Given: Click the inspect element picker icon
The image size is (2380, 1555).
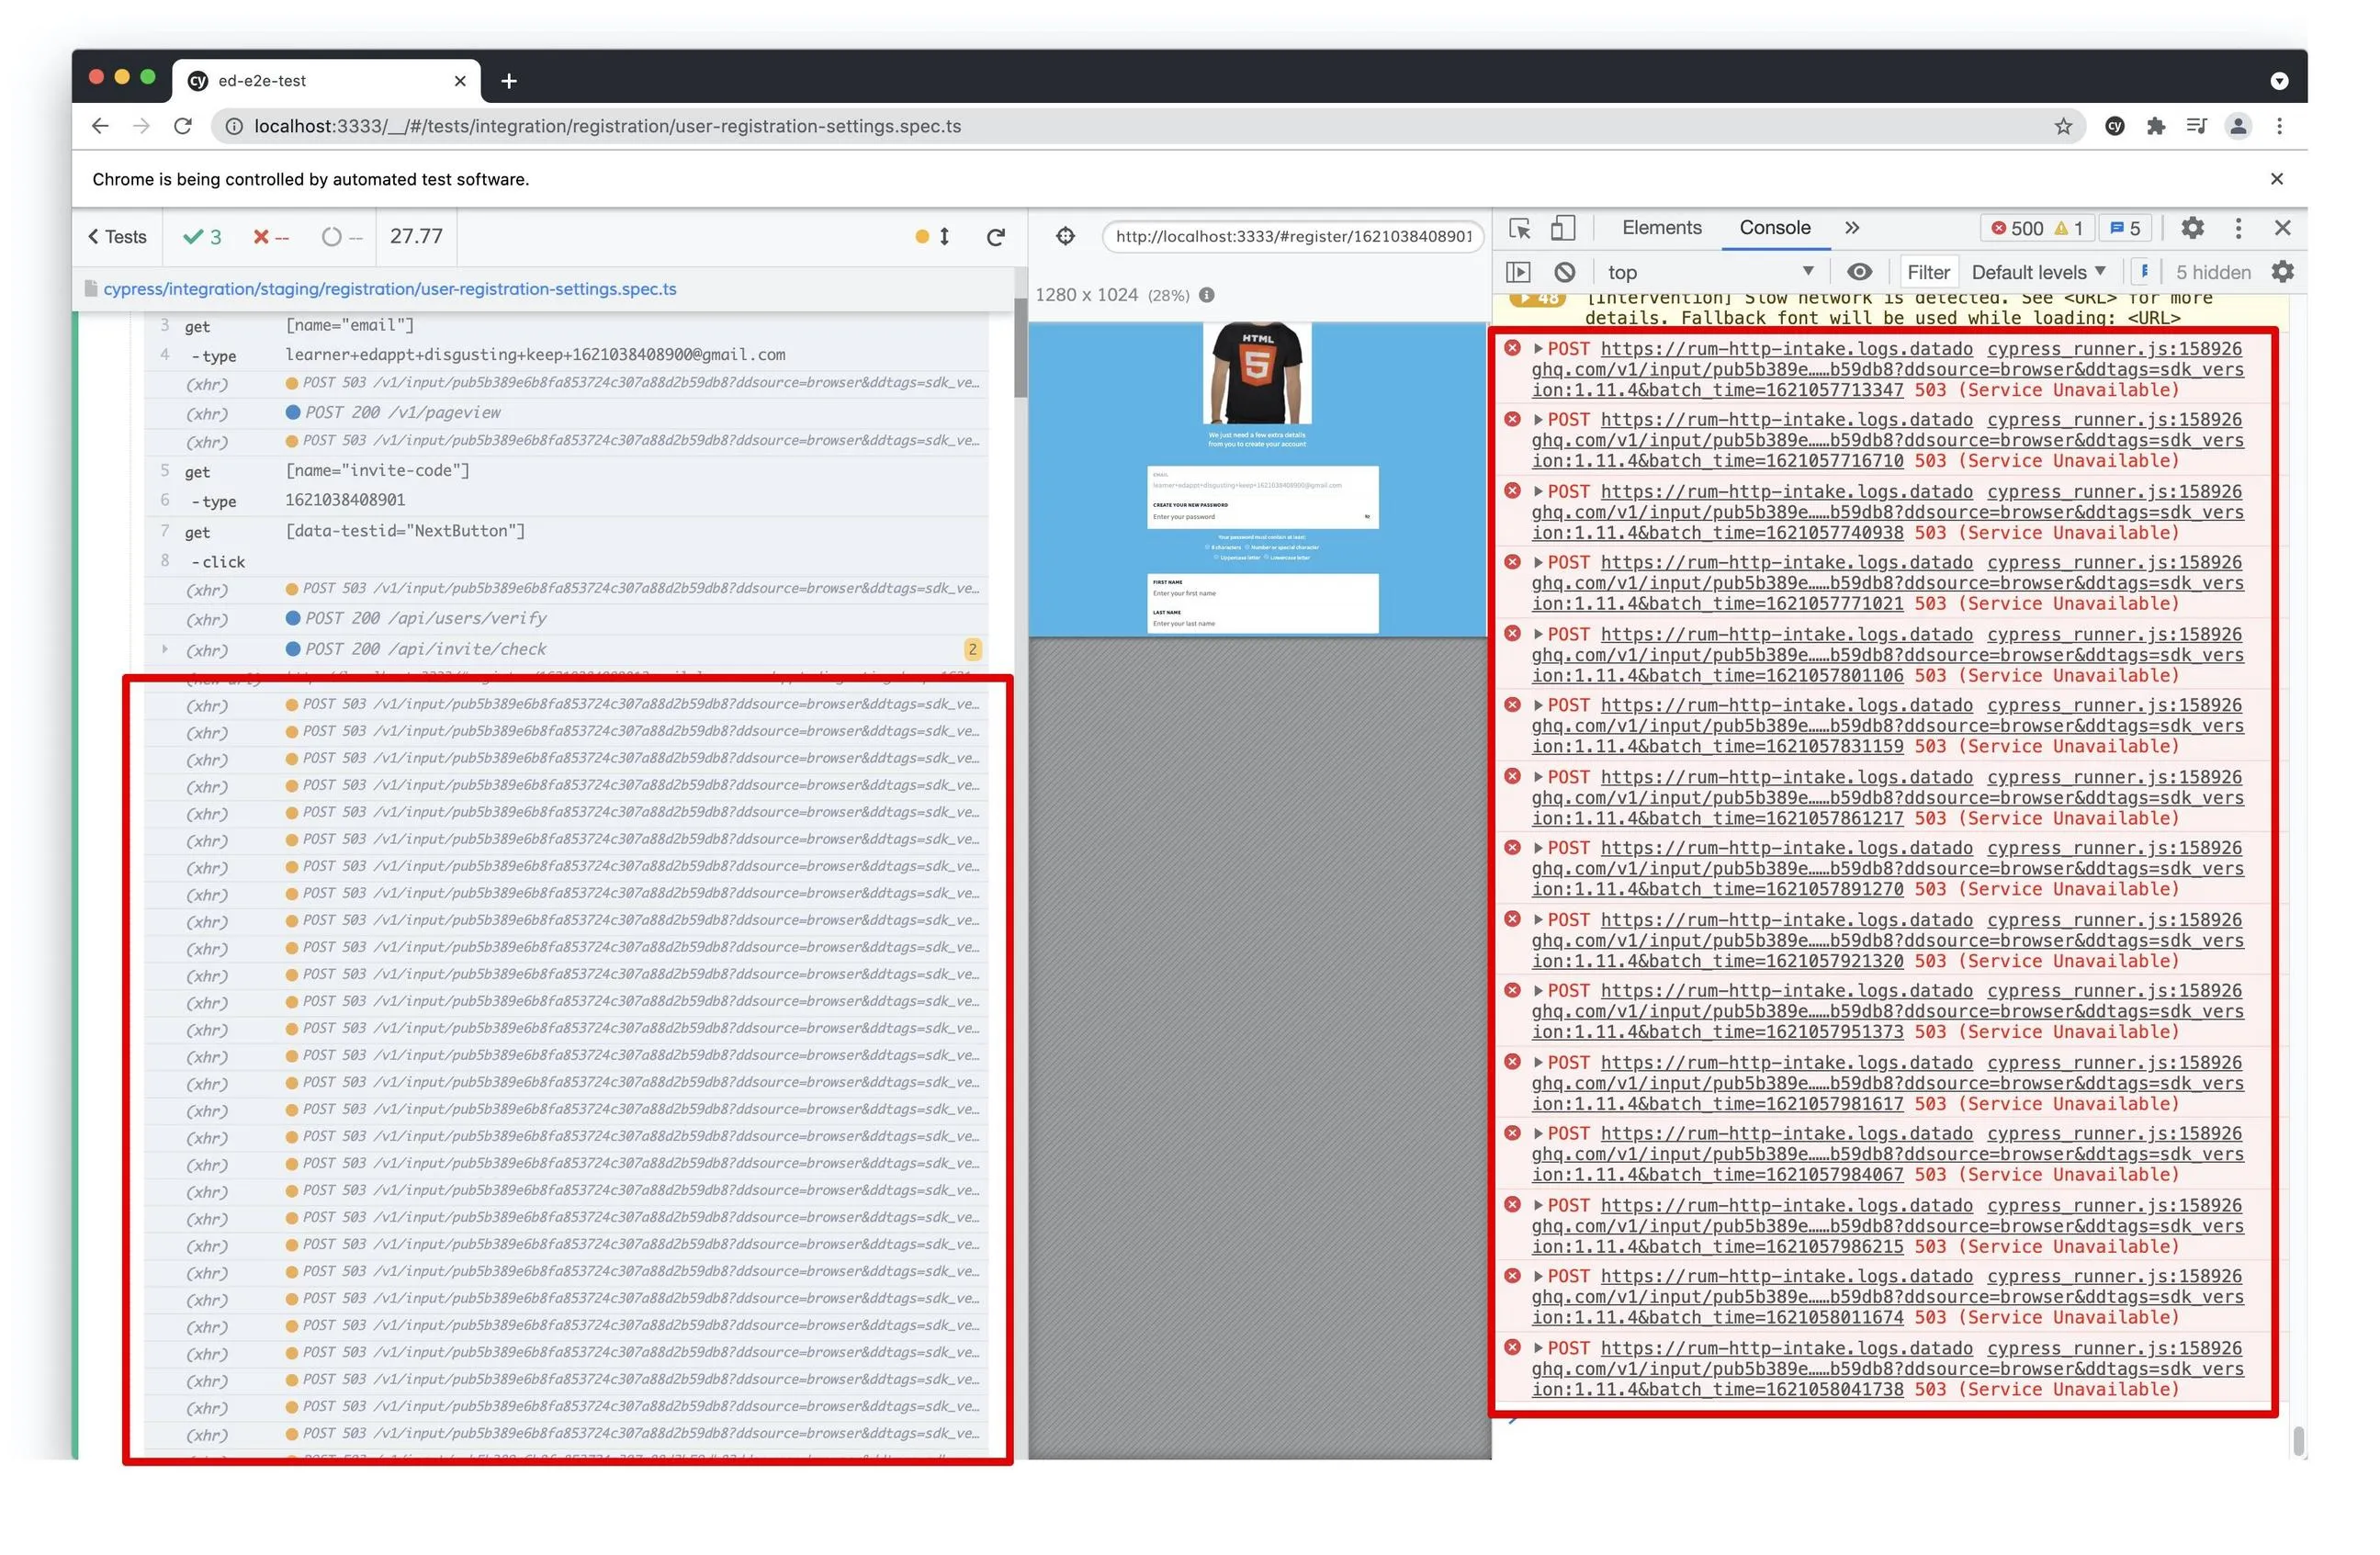Looking at the screenshot, I should click(1520, 229).
